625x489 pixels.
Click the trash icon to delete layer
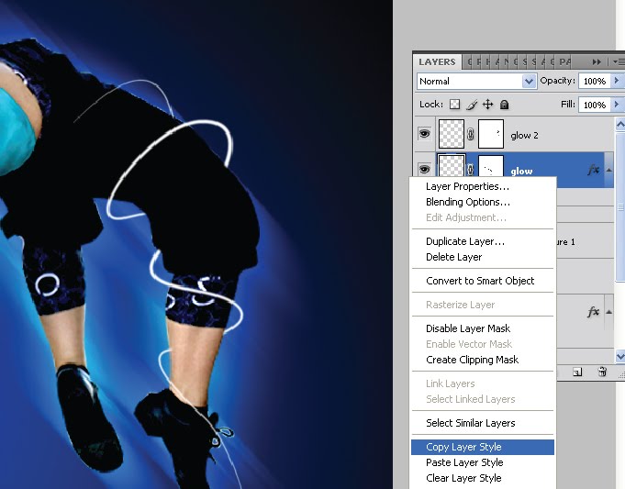pyautogui.click(x=602, y=372)
